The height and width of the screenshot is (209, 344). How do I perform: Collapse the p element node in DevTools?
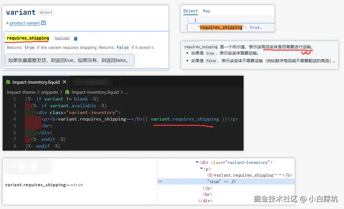[201, 169]
